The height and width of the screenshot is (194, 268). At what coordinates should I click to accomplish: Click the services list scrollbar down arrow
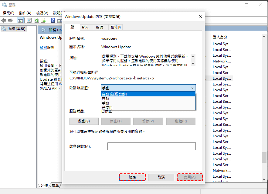[264, 179]
